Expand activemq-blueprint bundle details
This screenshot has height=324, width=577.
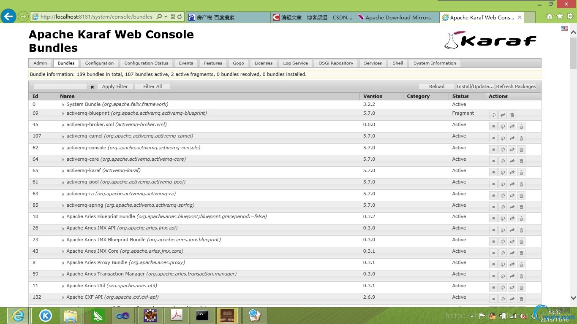tap(63, 114)
